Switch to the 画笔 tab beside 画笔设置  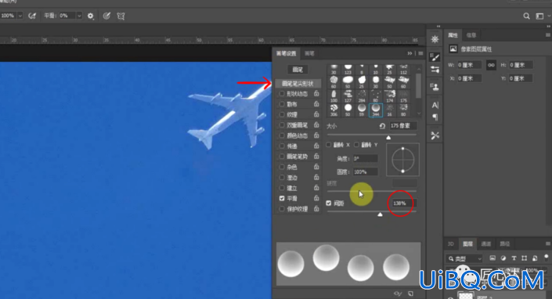pos(309,53)
